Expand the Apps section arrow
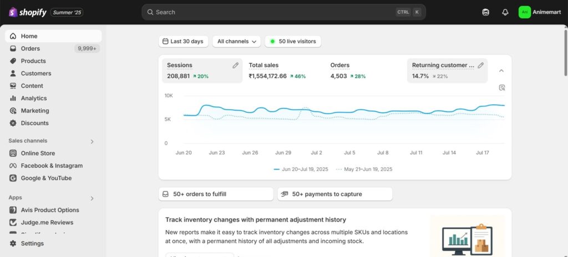568x257 pixels. coord(92,198)
